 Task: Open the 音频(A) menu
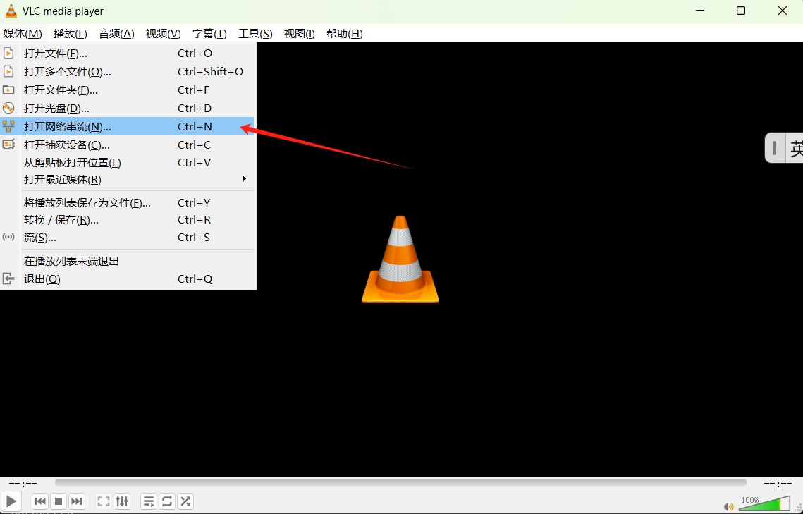coord(116,34)
